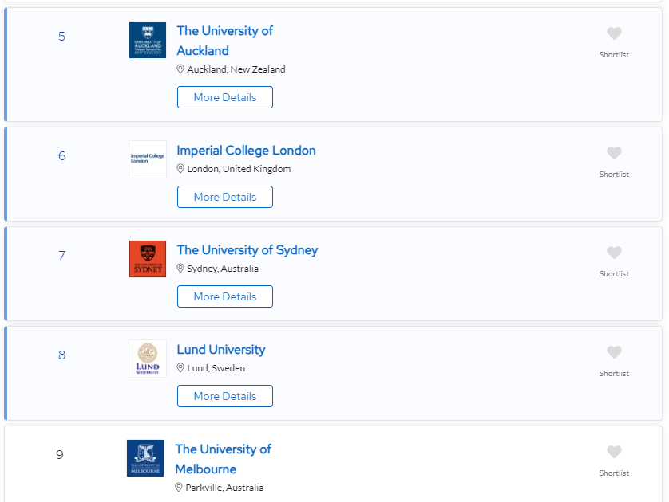The width and height of the screenshot is (669, 502).
Task: Click the University of Melbourne shortlist heart icon
Action: 614,452
